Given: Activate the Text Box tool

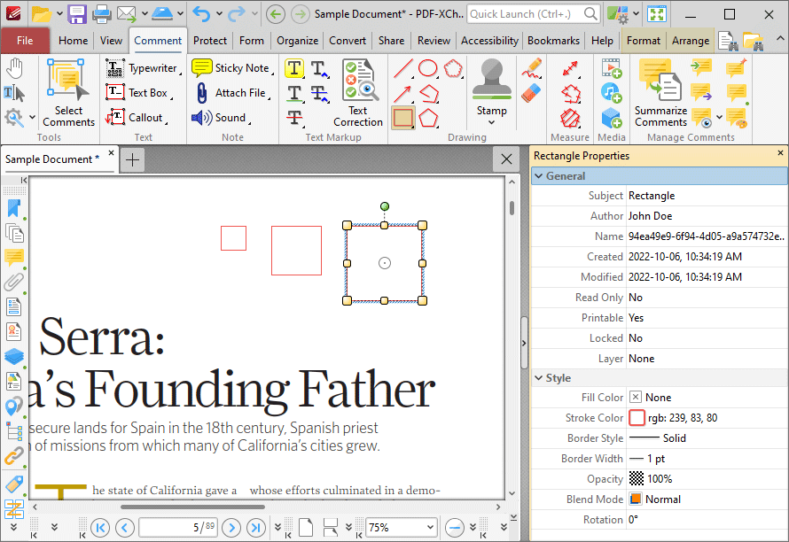Looking at the screenshot, I should click(x=138, y=92).
